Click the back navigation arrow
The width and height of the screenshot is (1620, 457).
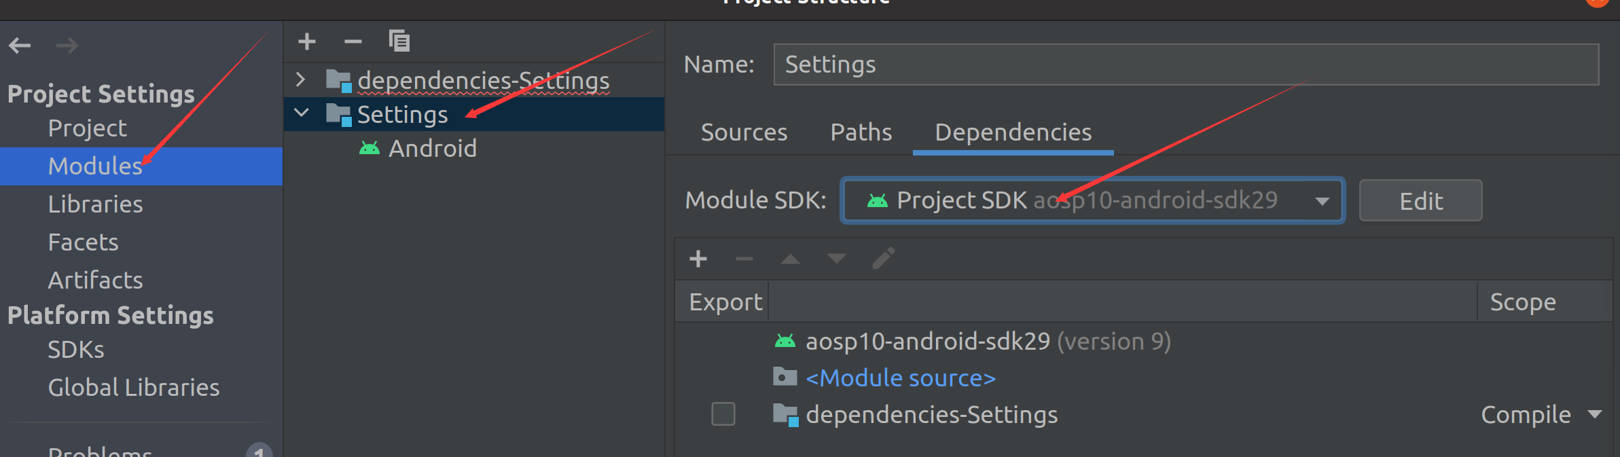pos(20,45)
